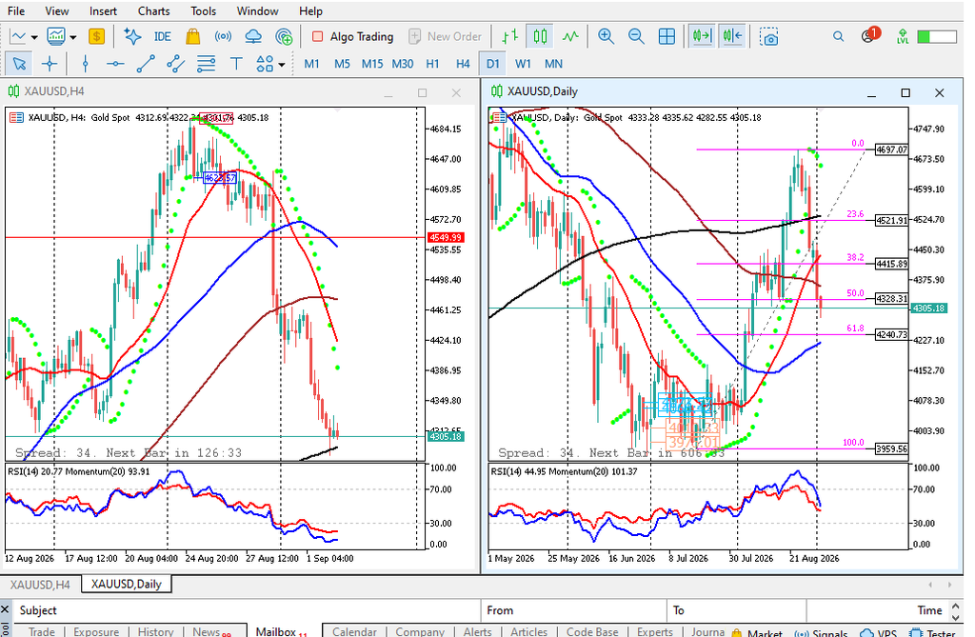
Task: Select the MN timeframe
Action: tap(553, 64)
